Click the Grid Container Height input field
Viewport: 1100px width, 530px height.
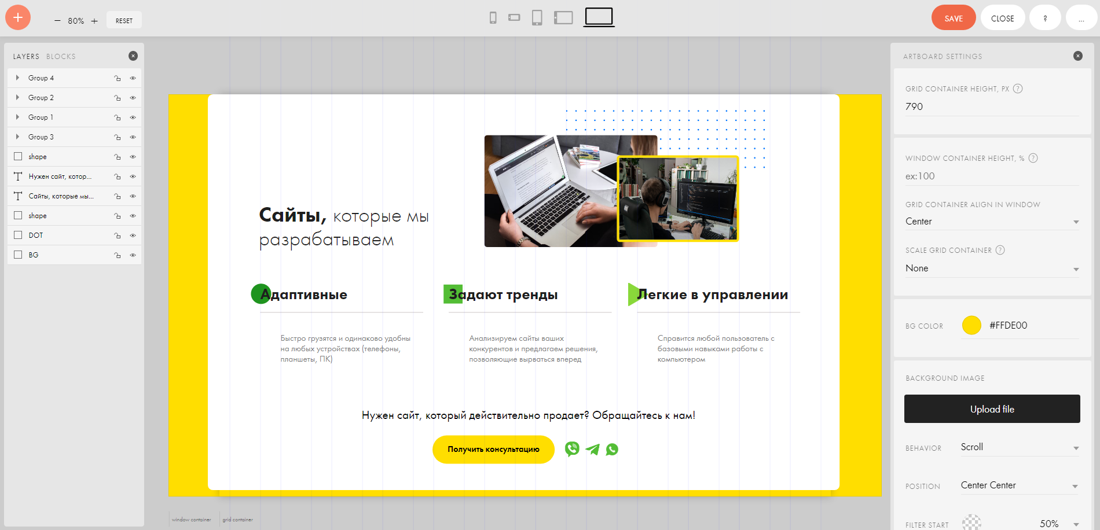point(992,106)
